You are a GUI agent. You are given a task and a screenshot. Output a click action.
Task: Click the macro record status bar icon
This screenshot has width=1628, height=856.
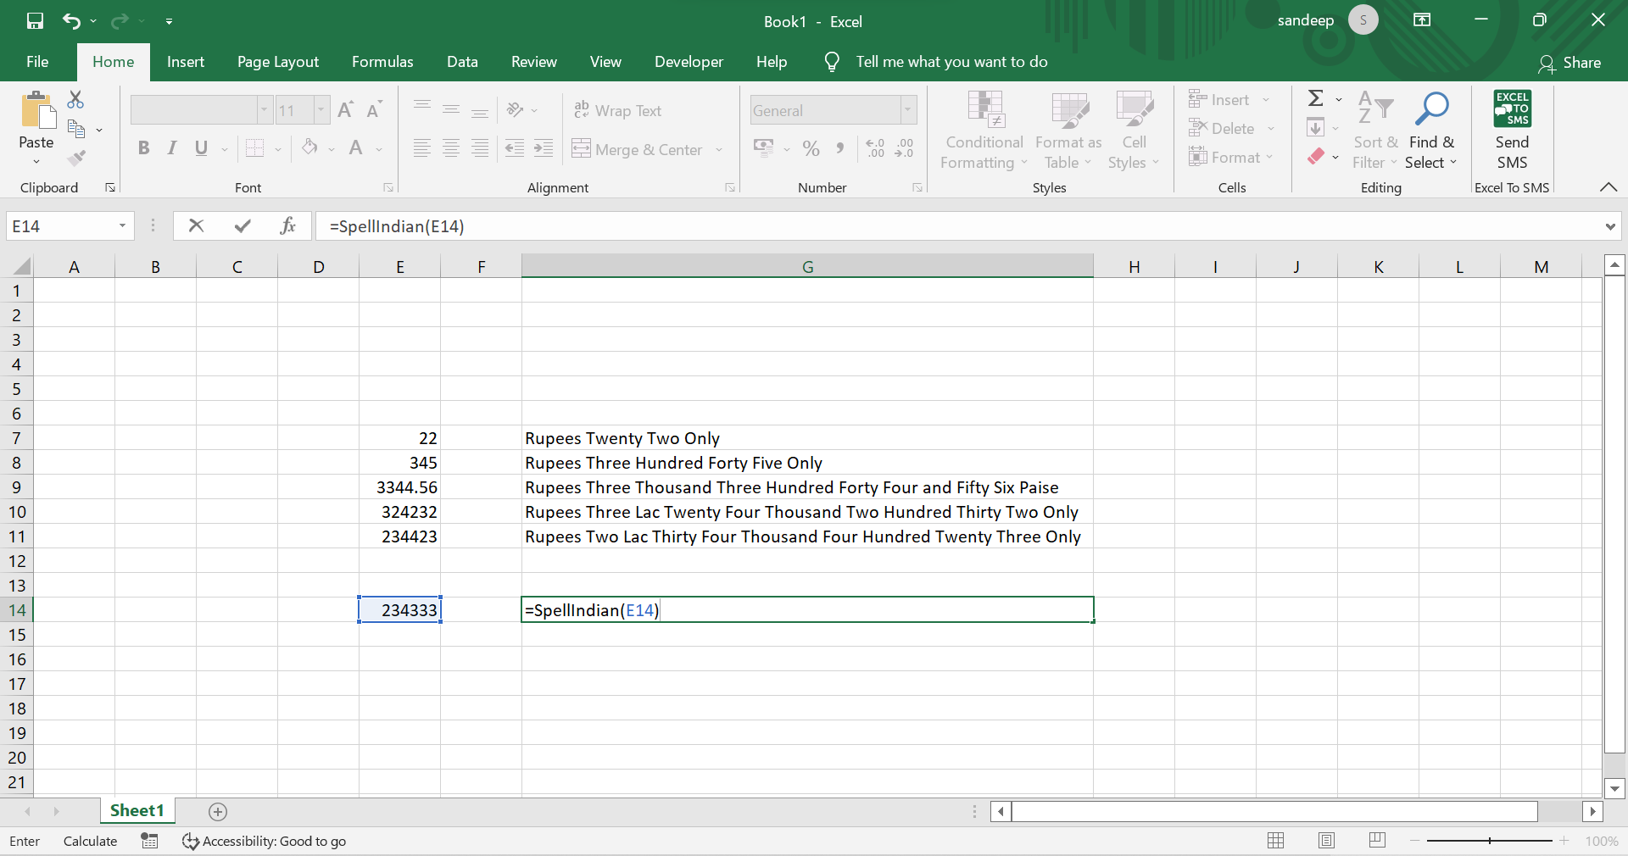(x=149, y=841)
